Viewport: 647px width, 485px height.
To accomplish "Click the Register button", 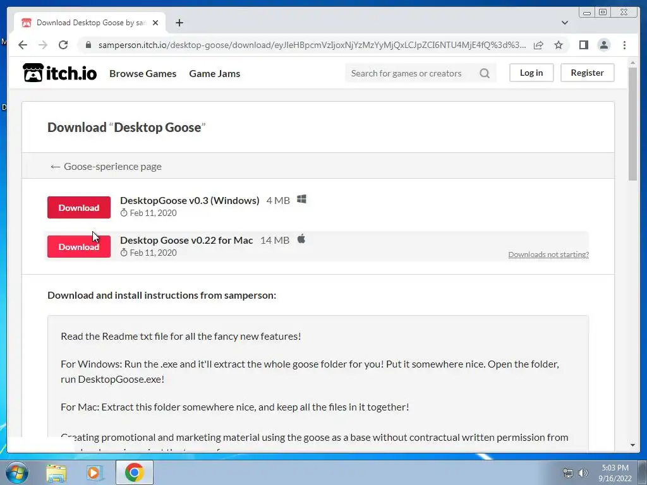I will click(587, 73).
